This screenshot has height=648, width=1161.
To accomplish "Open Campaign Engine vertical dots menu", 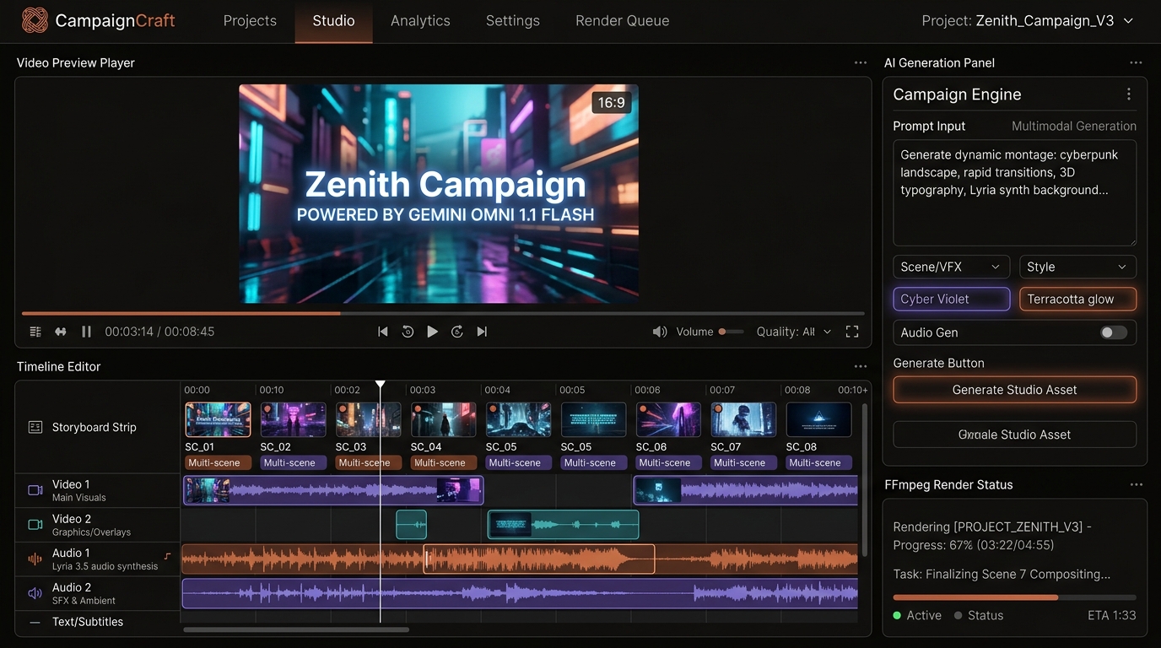I will point(1129,94).
